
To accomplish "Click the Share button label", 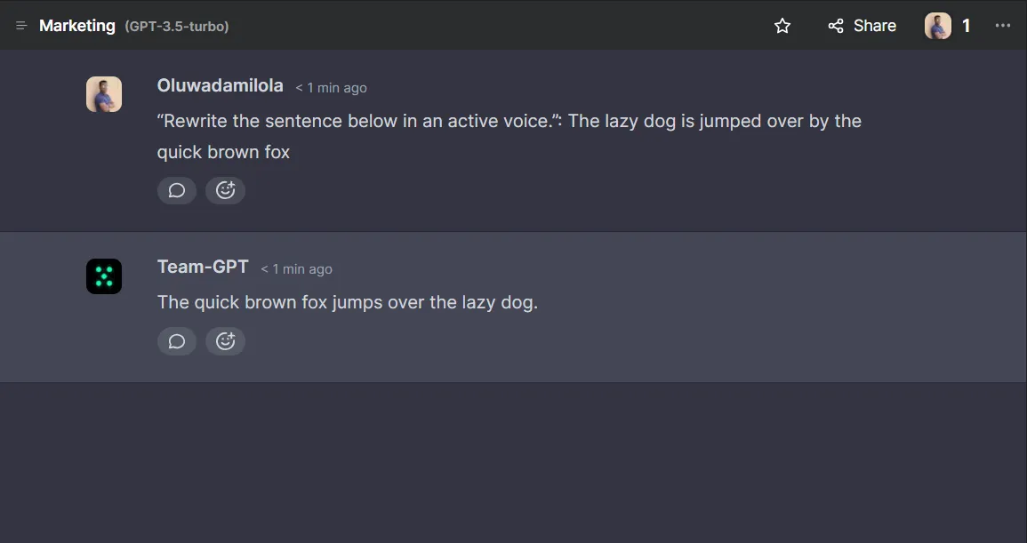I will coord(875,26).
